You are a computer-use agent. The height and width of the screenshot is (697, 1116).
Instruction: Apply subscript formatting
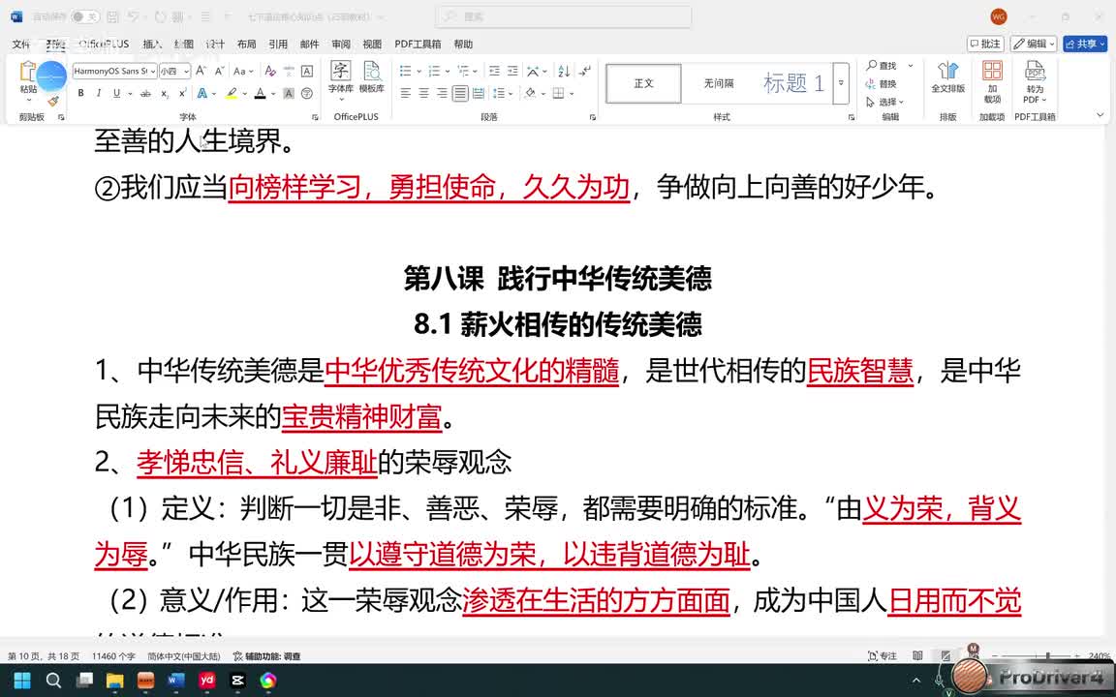coord(165,93)
